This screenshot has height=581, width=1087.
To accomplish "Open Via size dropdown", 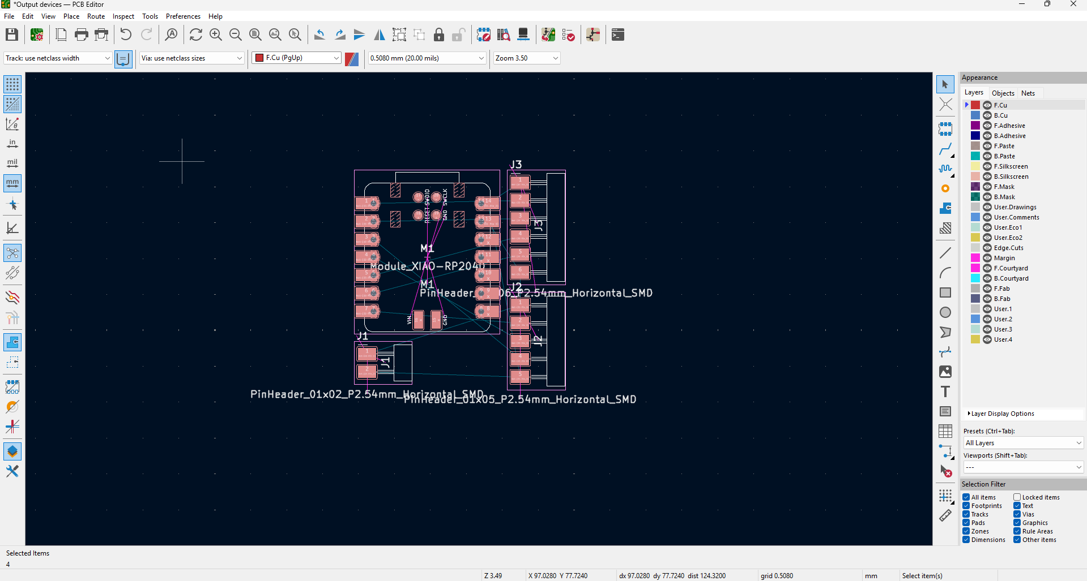I will click(x=192, y=58).
